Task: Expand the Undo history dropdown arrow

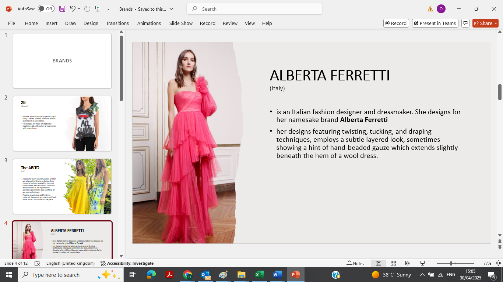Action: click(79, 9)
